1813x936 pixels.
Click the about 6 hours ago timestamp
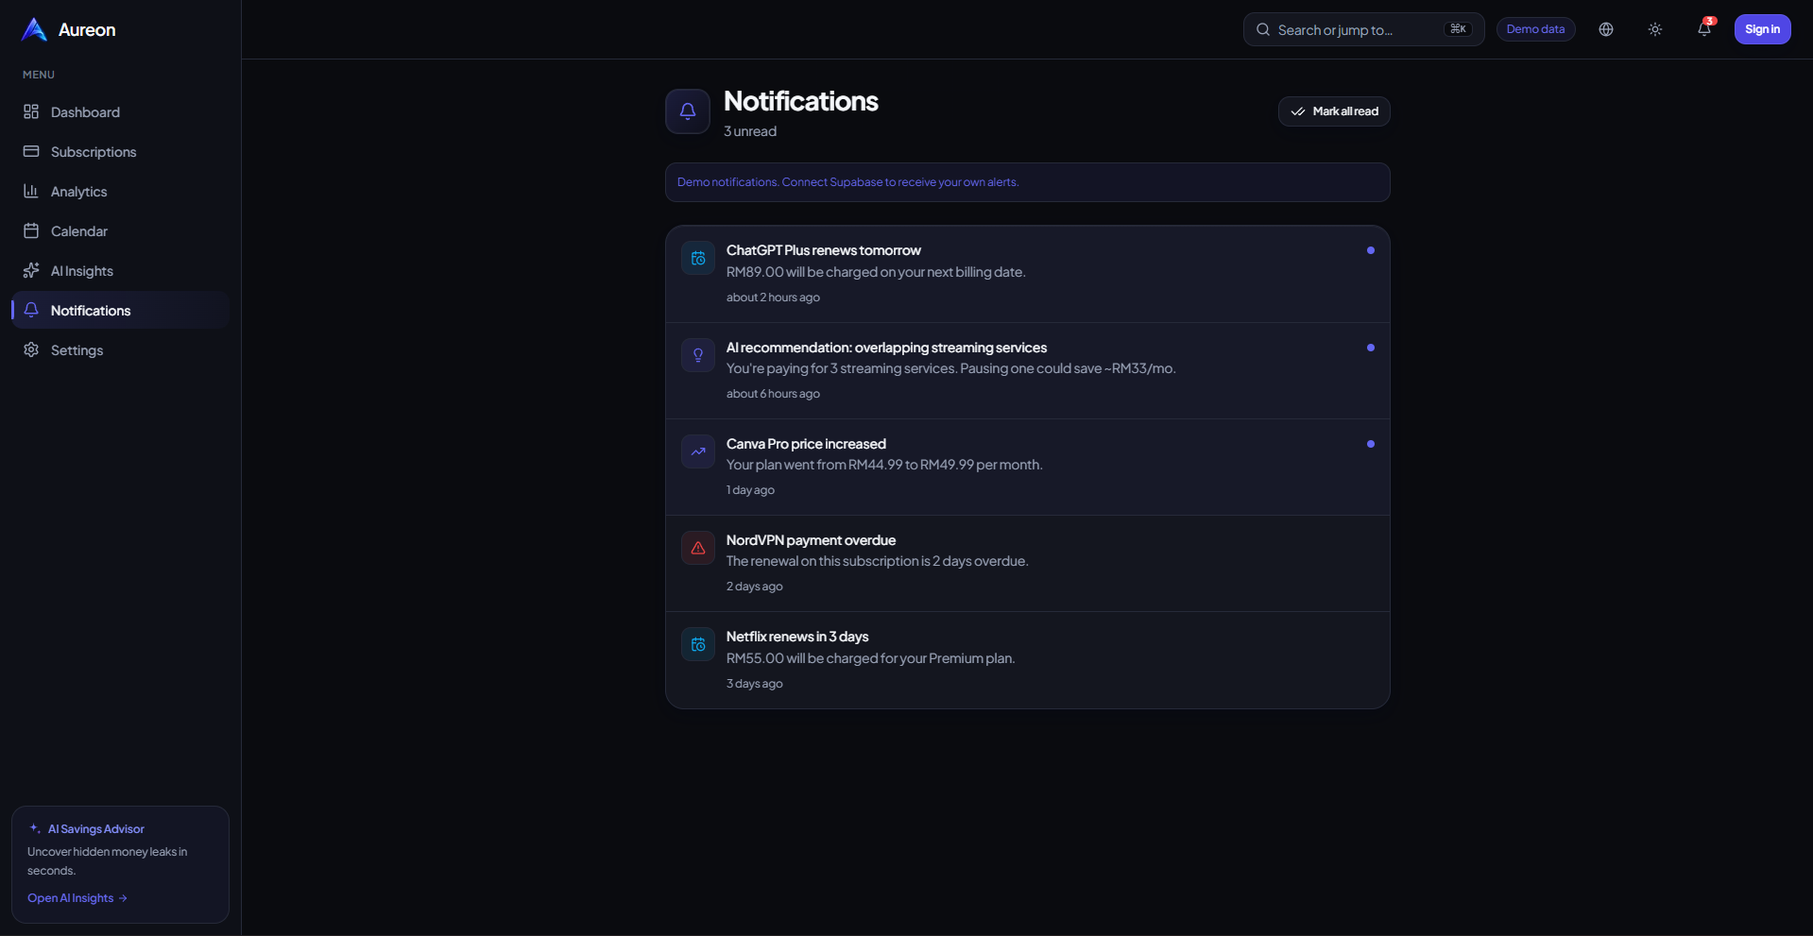click(x=773, y=394)
